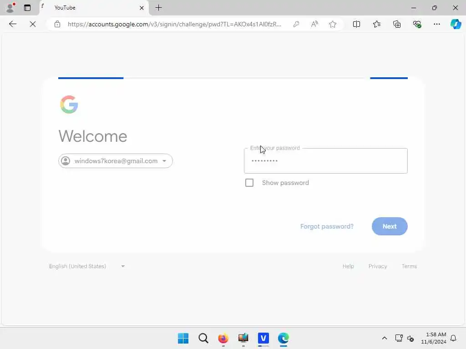Screen dimensions: 466x349
Task: Open the windows7korea@gmail.com account switcher
Action: 115,161
